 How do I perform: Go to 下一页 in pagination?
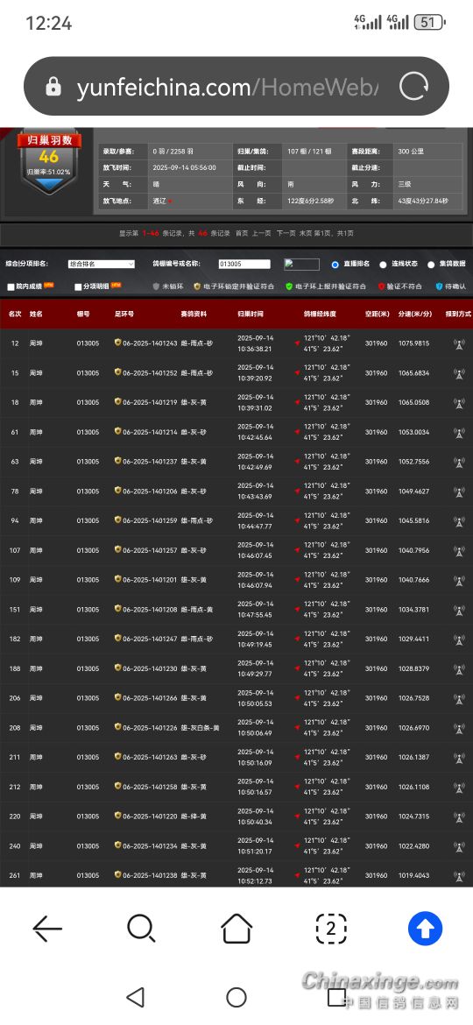[286, 233]
